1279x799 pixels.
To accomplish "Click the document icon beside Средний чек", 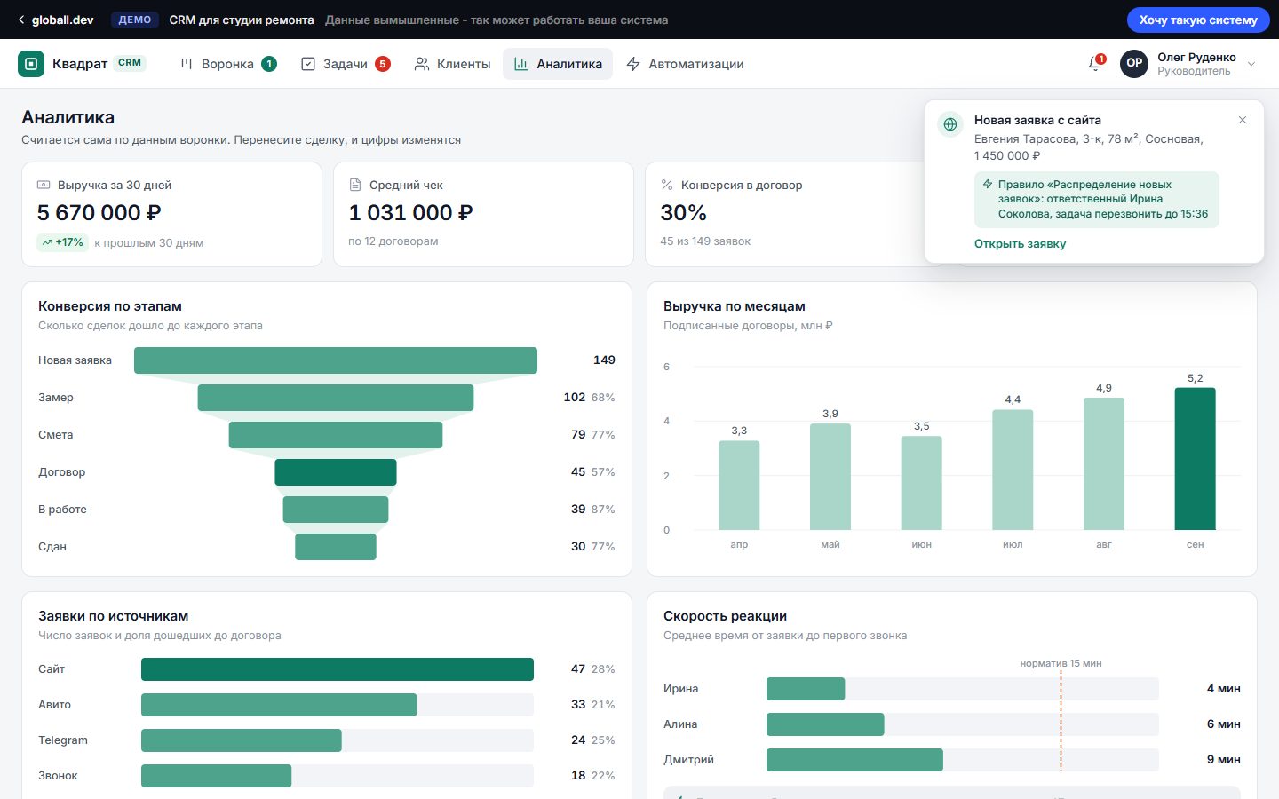I will tap(355, 185).
